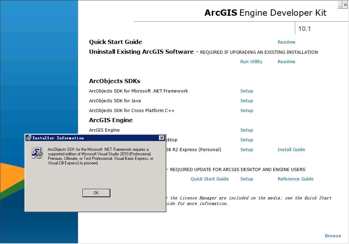Viewport: 349px width, 244px height.
Task: Click Setup in the row ending with 'sktop'
Action: pos(247,140)
